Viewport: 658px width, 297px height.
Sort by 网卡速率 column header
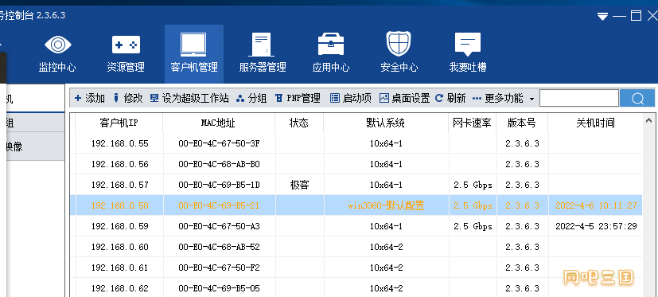pos(472,123)
